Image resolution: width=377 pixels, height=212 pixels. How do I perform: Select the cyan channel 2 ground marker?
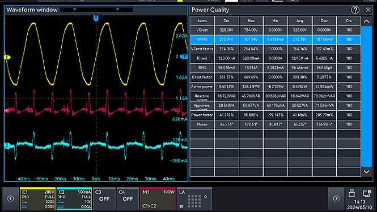pos(7,145)
